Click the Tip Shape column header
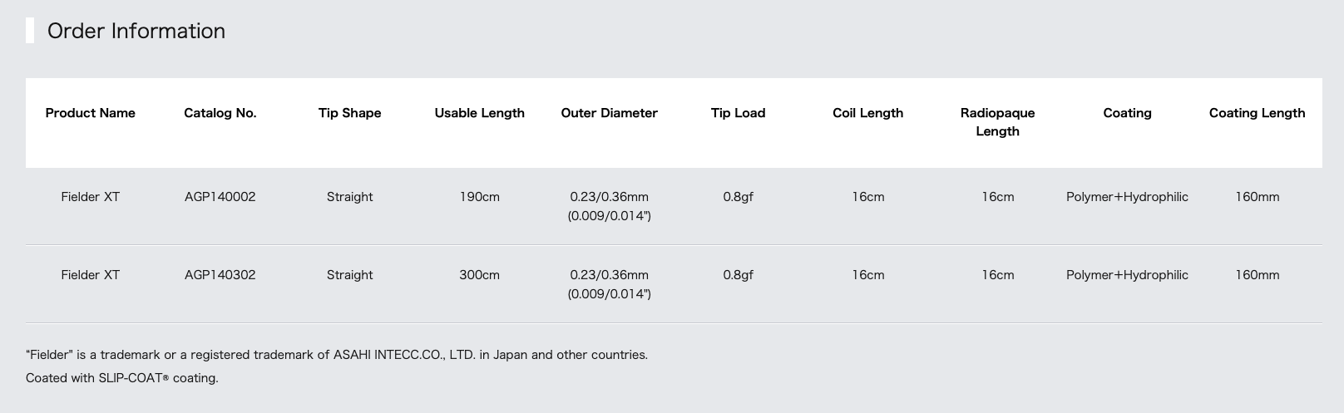The height and width of the screenshot is (413, 1344). (x=349, y=113)
